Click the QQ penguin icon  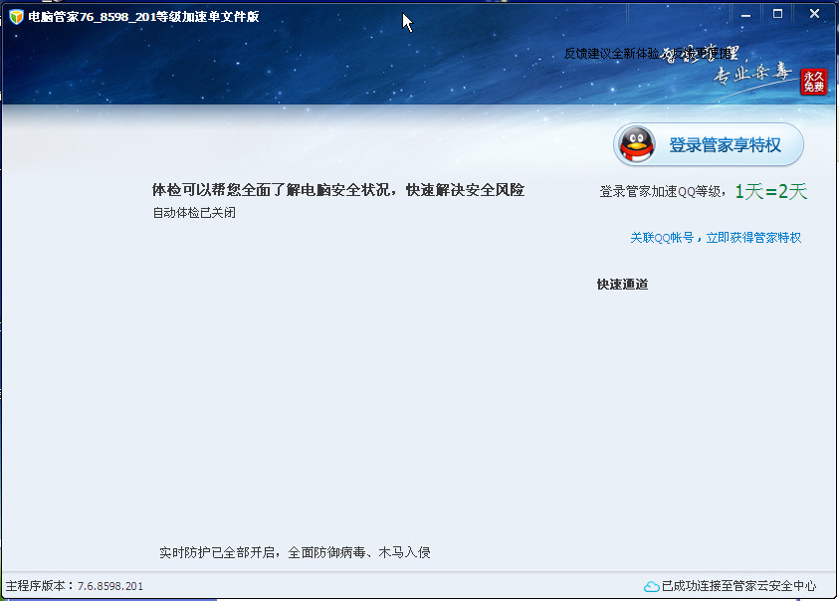coord(637,144)
